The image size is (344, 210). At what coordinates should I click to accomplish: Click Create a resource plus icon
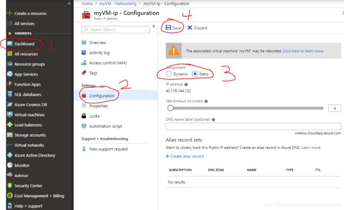click(10, 13)
